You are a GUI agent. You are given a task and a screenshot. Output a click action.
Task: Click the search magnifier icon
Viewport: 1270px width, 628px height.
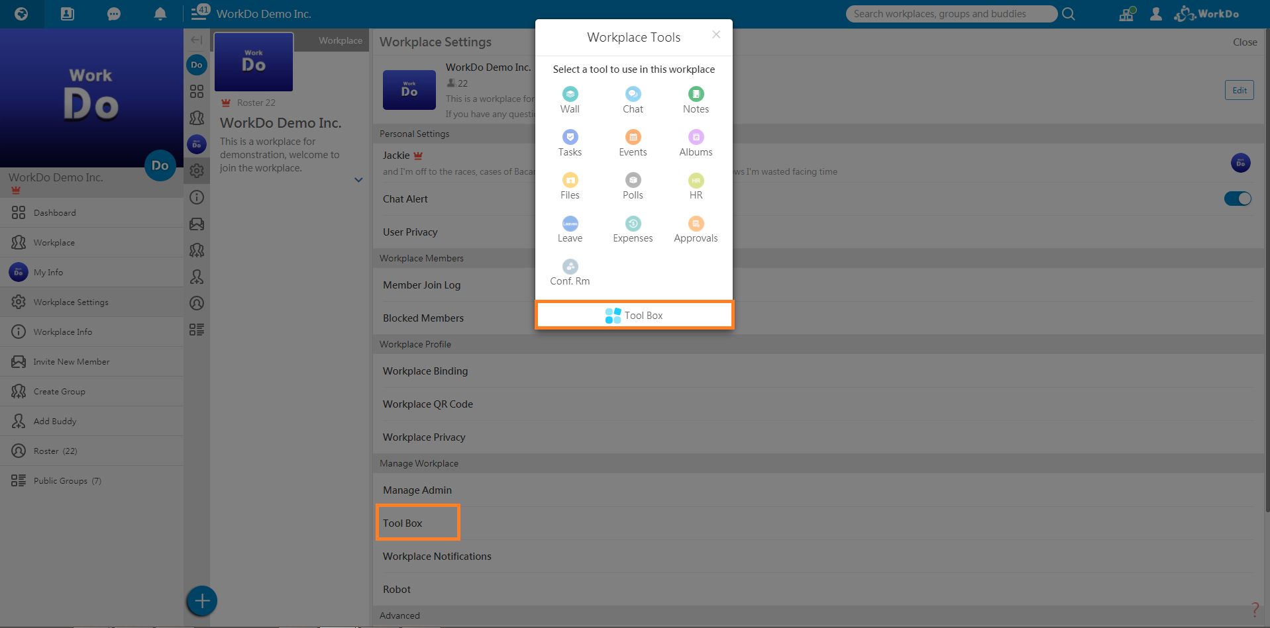tap(1068, 14)
